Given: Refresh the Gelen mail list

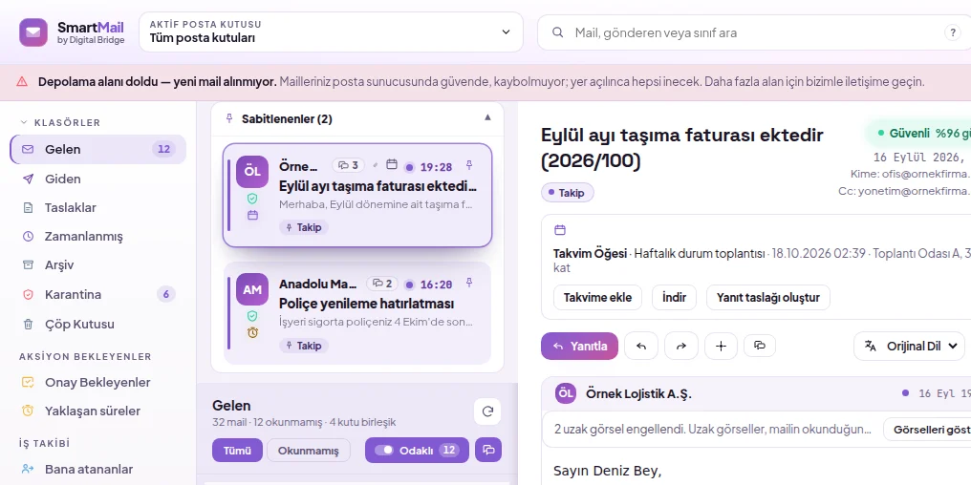Looking at the screenshot, I should pyautogui.click(x=487, y=412).
